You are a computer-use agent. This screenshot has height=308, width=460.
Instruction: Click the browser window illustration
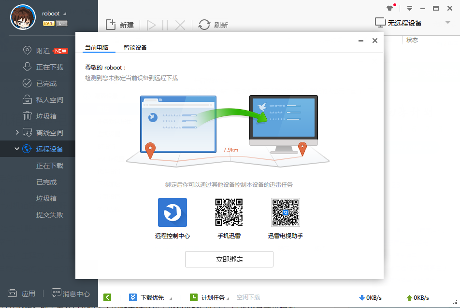click(178, 124)
